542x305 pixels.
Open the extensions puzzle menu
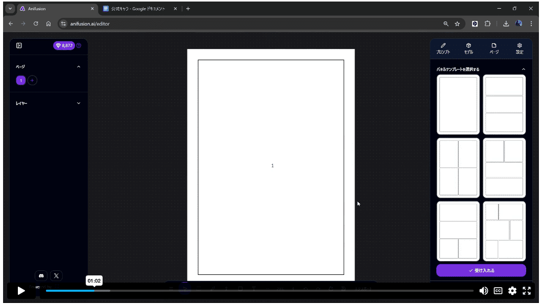coord(487,24)
